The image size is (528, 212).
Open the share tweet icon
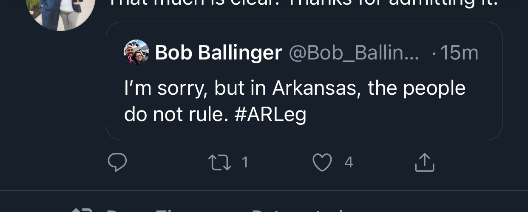tap(424, 162)
